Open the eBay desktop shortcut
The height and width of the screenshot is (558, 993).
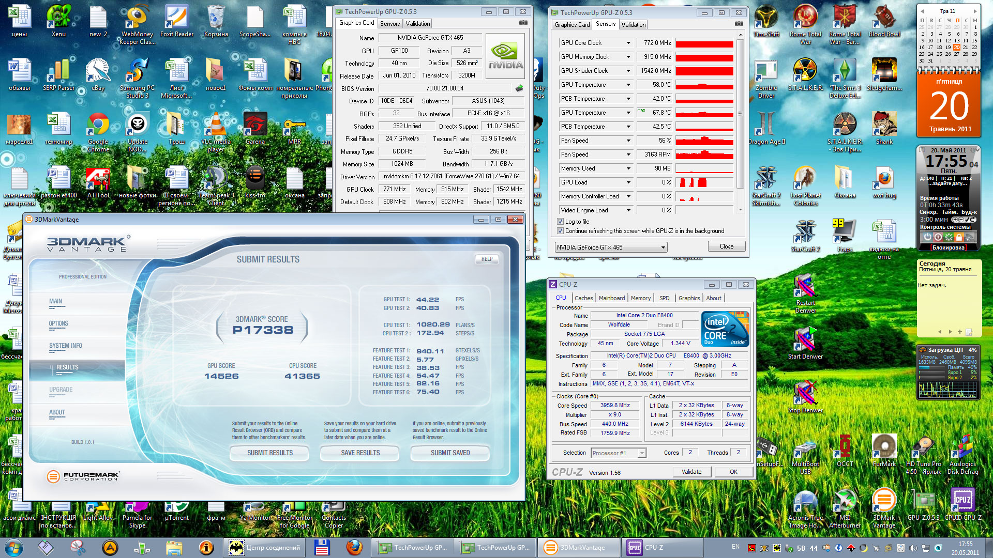pyautogui.click(x=98, y=74)
